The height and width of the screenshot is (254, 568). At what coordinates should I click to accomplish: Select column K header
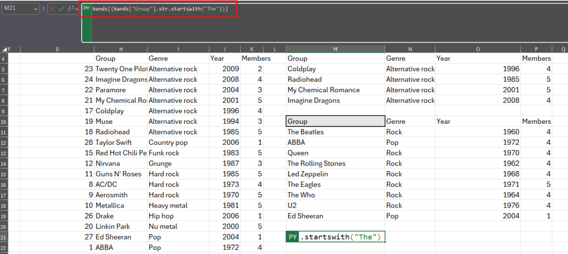point(252,49)
